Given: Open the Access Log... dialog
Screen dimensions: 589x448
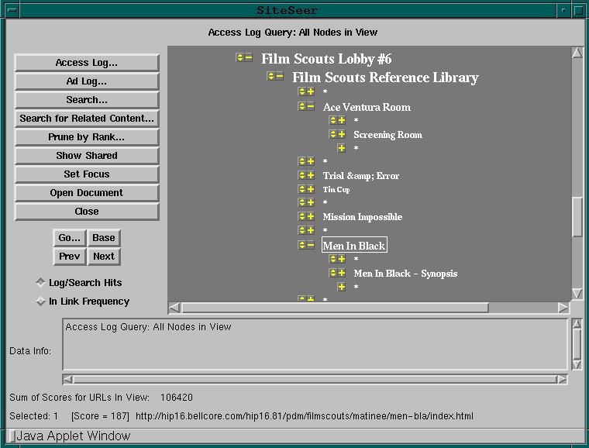Looking at the screenshot, I should 87,63.
